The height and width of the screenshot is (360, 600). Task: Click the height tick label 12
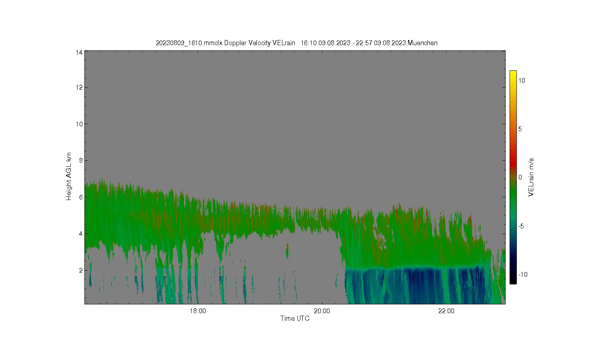tap(79, 87)
